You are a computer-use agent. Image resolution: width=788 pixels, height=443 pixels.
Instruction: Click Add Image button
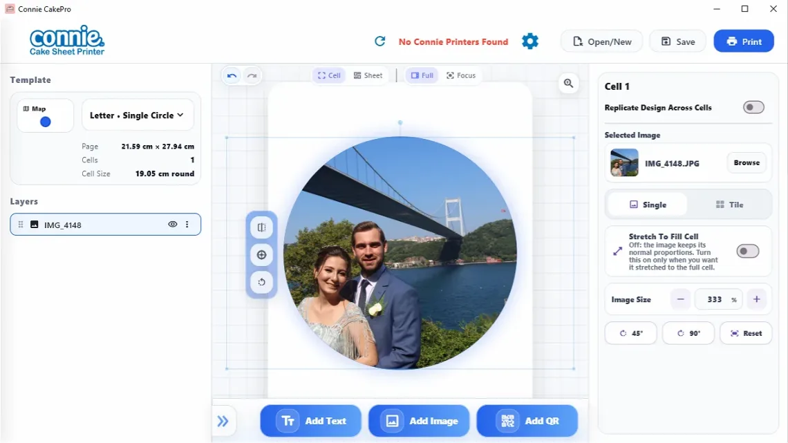point(419,421)
